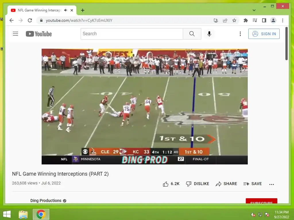The height and width of the screenshot is (220, 294).
Task: Focus the YouTube Search box
Action: coord(132,34)
